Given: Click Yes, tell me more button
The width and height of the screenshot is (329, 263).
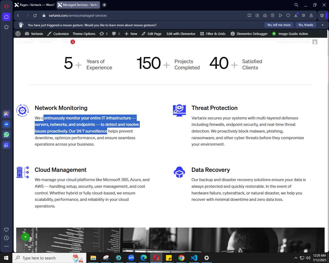Looking at the screenshot, I should coord(279,25).
